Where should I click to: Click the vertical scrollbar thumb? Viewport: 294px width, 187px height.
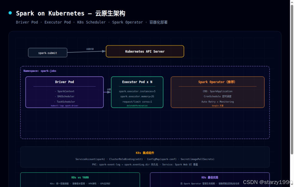click(x=292, y=80)
